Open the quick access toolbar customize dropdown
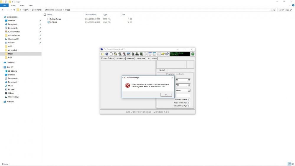The width and height of the screenshot is (295, 166). tap(13, 2)
